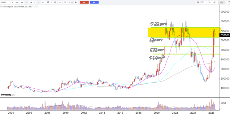
Task: Expand the time interval dropdown arrow
Action: click(x=34, y=2)
